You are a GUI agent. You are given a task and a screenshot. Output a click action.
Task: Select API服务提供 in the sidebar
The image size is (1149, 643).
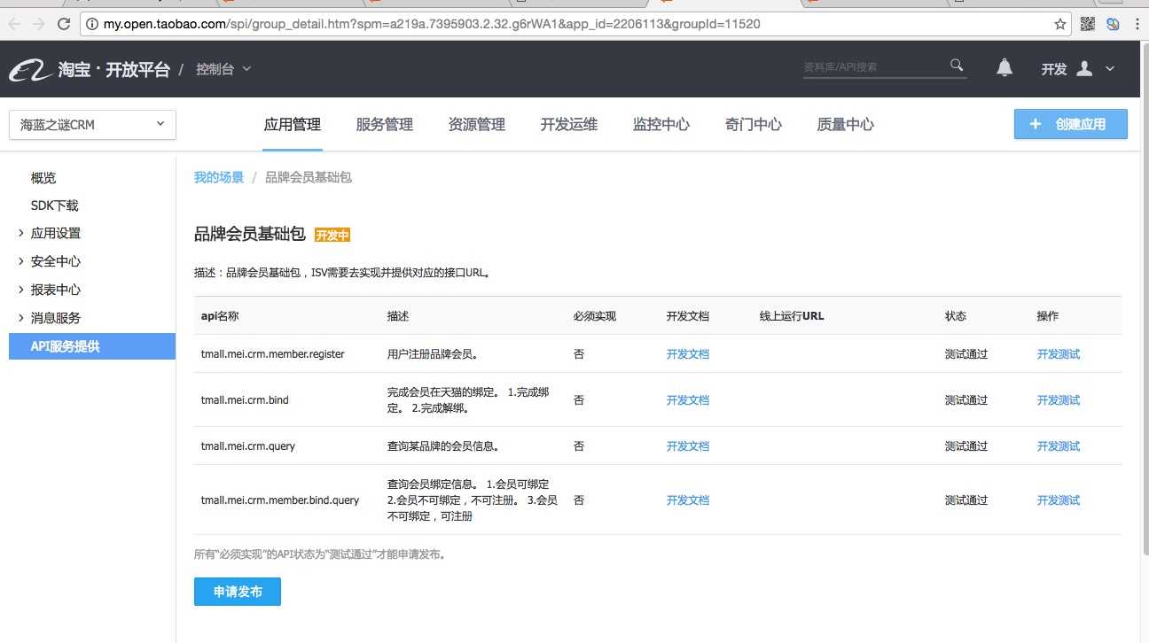pos(92,346)
